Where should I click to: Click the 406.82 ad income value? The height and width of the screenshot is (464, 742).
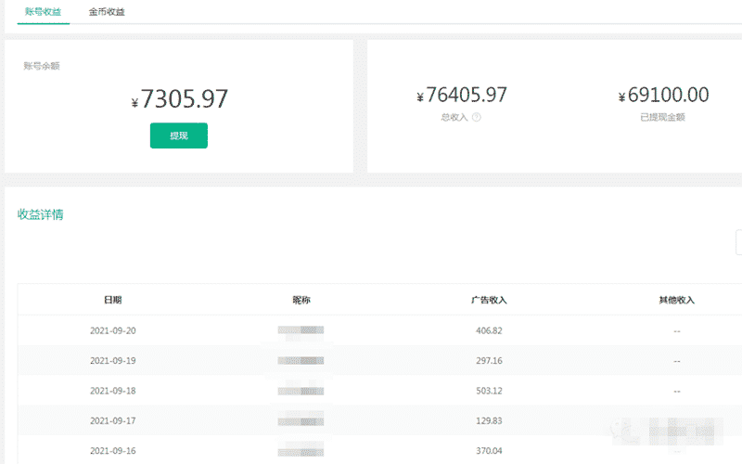tap(489, 330)
